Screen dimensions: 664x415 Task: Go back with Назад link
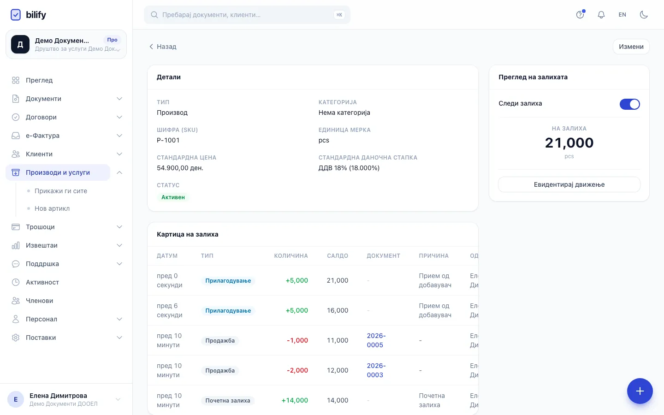[x=162, y=47]
